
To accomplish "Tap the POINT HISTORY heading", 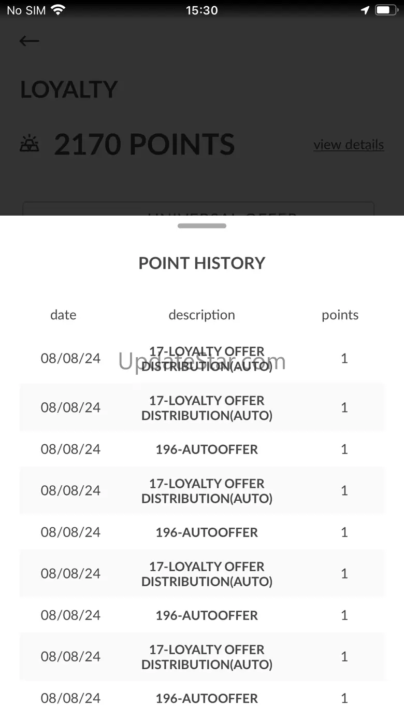I will [x=202, y=263].
